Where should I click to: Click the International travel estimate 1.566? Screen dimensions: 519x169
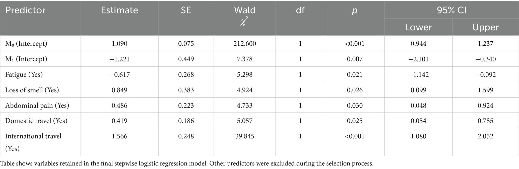point(119,136)
